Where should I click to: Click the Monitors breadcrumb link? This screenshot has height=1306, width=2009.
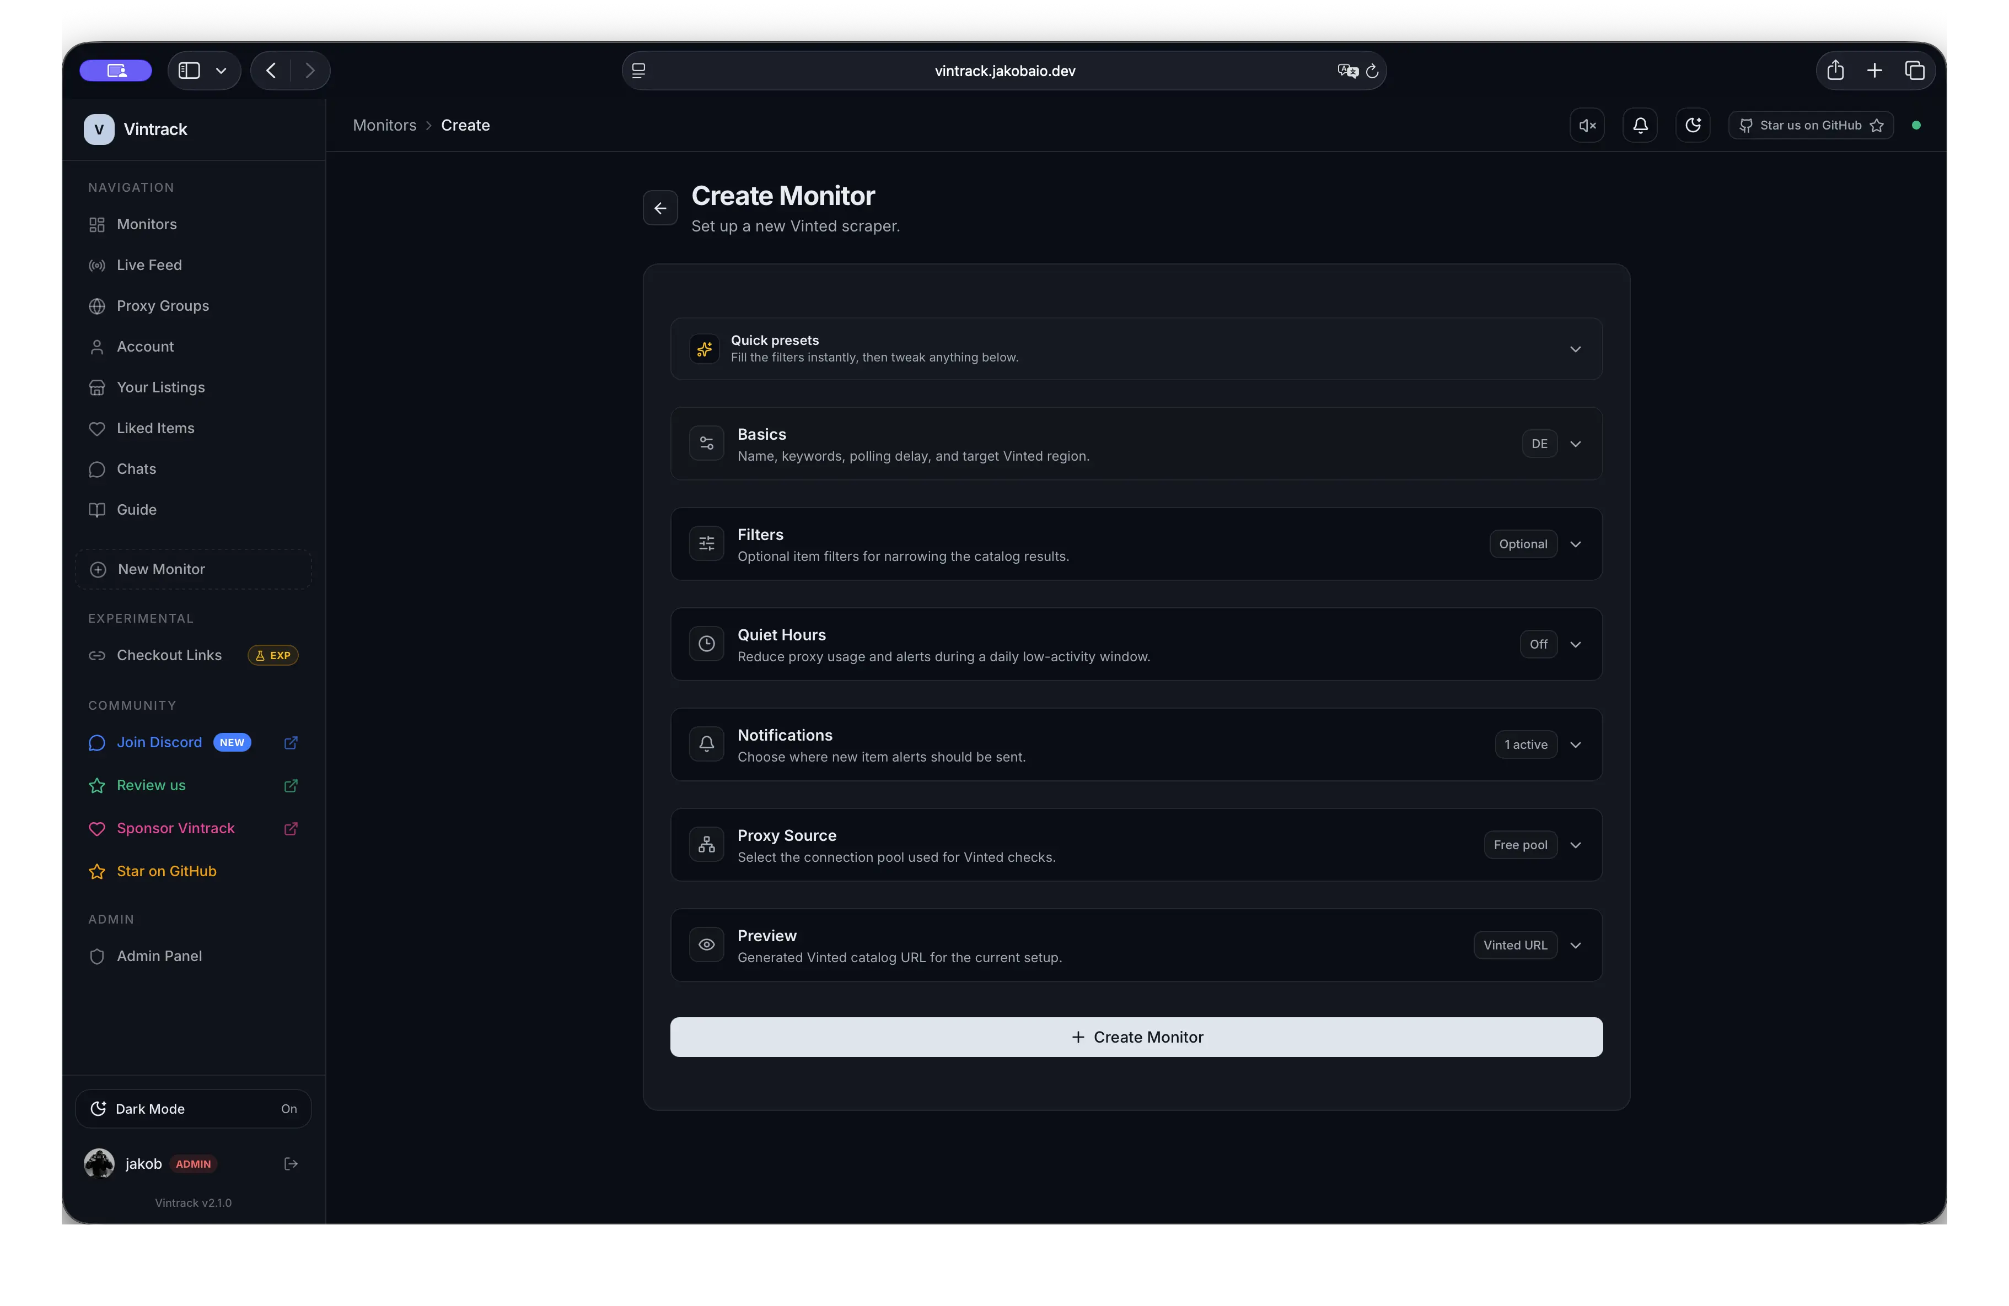click(x=384, y=125)
